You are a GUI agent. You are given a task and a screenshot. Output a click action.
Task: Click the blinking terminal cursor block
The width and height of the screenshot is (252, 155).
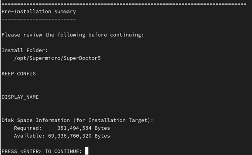click(87, 151)
